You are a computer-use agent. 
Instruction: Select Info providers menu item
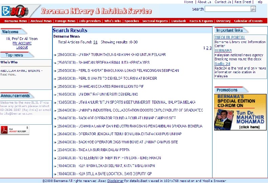90,21
